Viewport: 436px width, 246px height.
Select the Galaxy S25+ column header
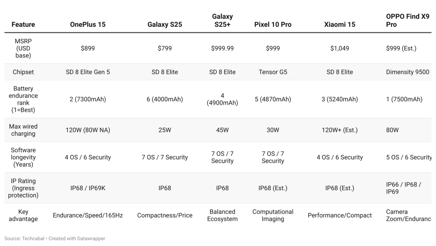coord(222,20)
